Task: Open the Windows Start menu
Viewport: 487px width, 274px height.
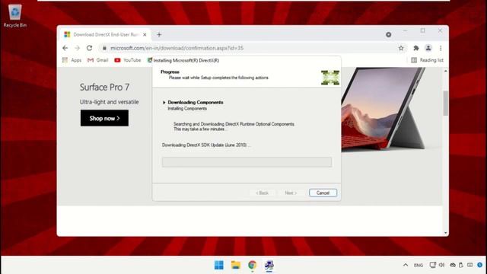Action: (219, 265)
